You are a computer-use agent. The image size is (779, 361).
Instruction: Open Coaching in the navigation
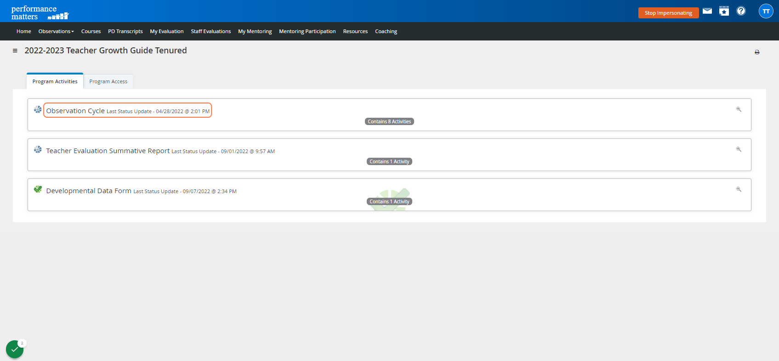[x=386, y=31]
